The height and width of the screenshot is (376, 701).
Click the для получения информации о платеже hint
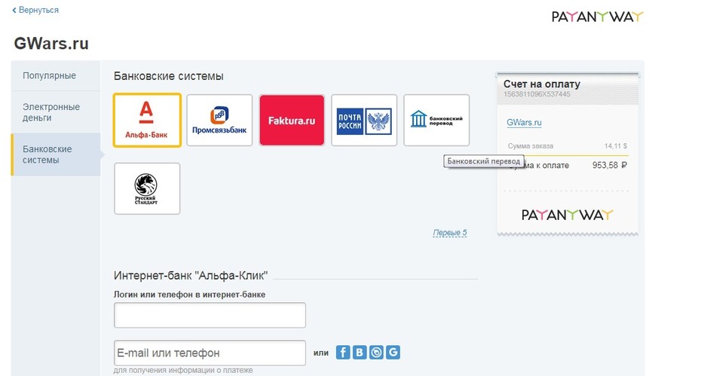click(x=183, y=370)
